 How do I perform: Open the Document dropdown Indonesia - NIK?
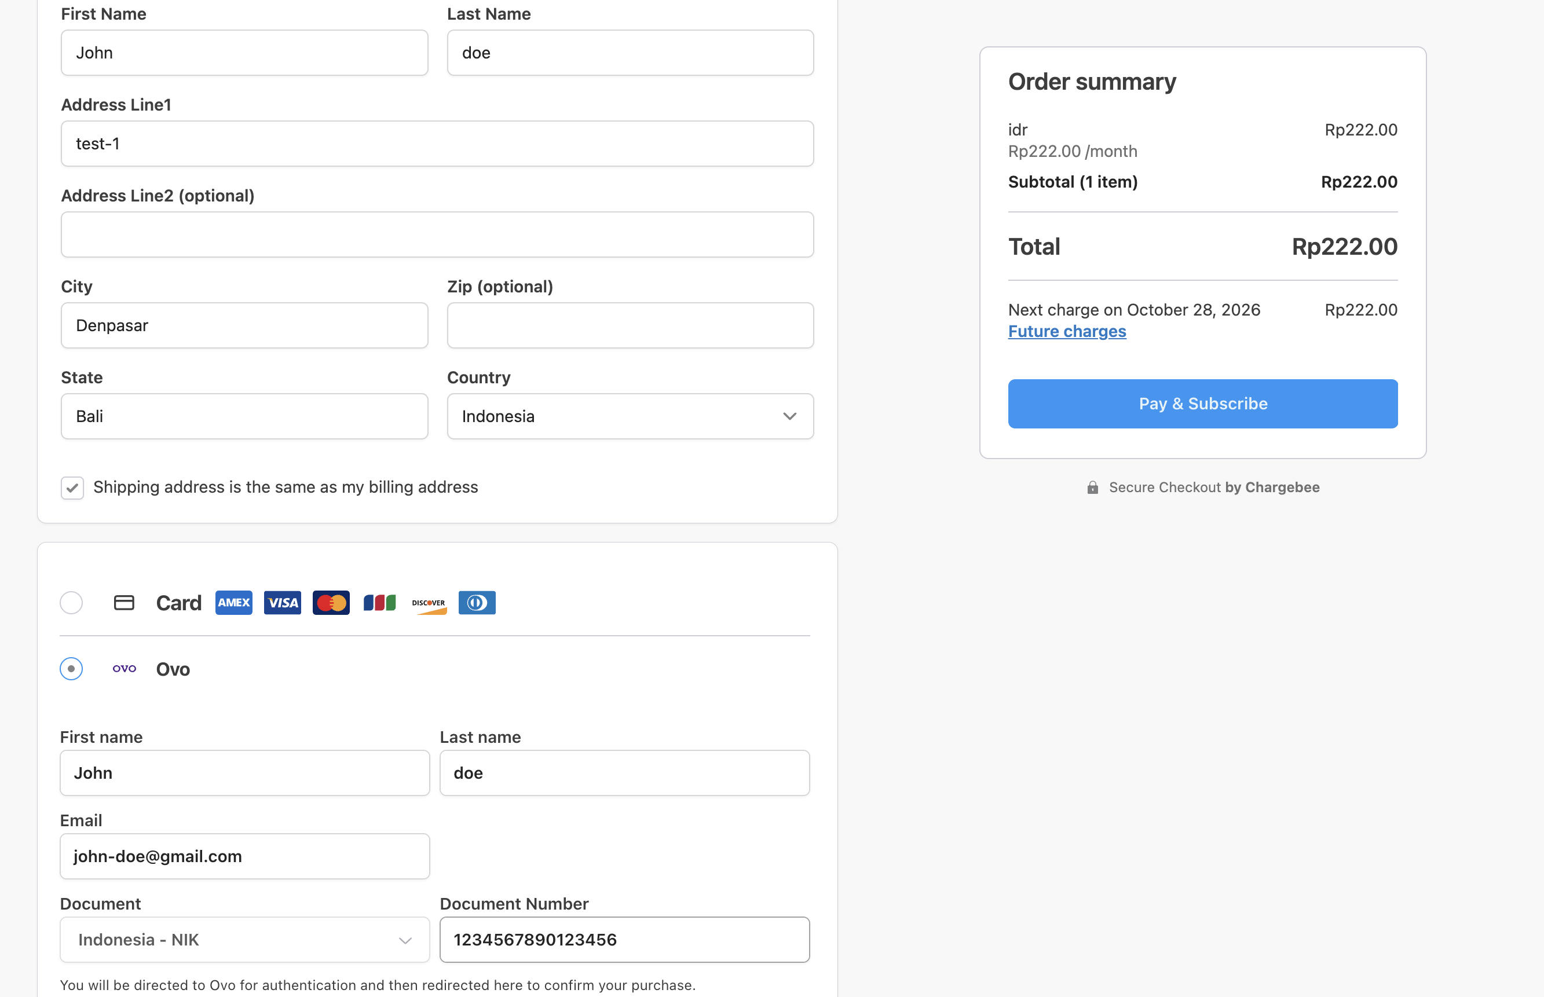[245, 939]
